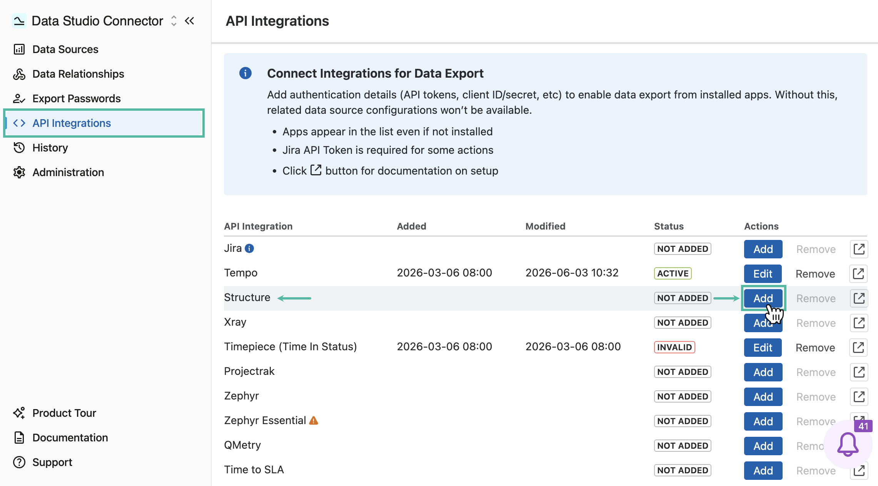The image size is (878, 486).
Task: Click the History clock icon
Action: pos(19,148)
